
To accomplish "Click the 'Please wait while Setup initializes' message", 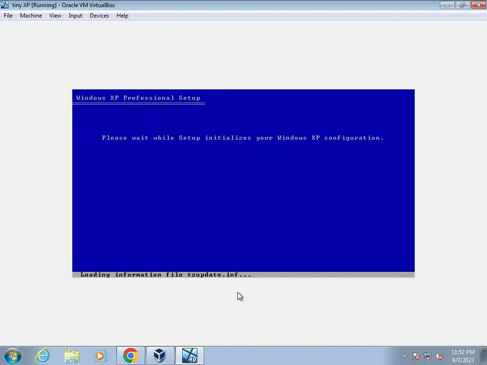I will click(x=243, y=138).
